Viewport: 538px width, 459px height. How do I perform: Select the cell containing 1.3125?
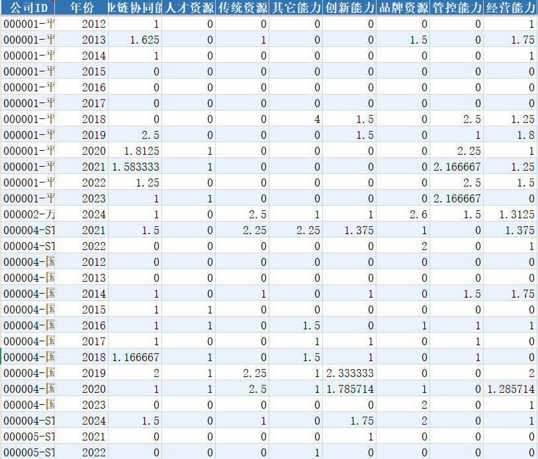pyautogui.click(x=510, y=214)
